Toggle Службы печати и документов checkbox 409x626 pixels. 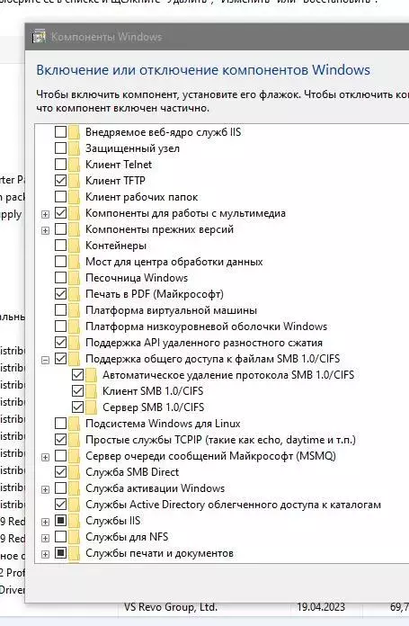pos(60,553)
